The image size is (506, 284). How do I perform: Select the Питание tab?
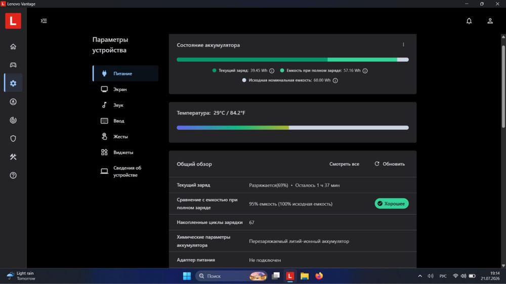pos(125,73)
